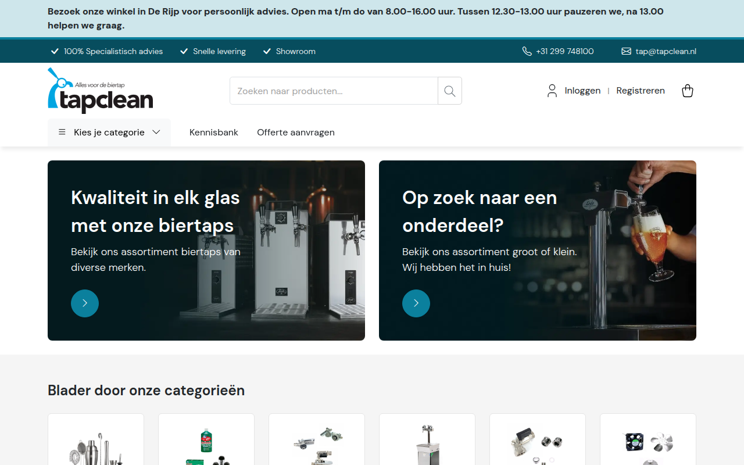Viewport: 744px width, 465px height.
Task: Click the arrow button on onderdeel banner
Action: point(416,303)
